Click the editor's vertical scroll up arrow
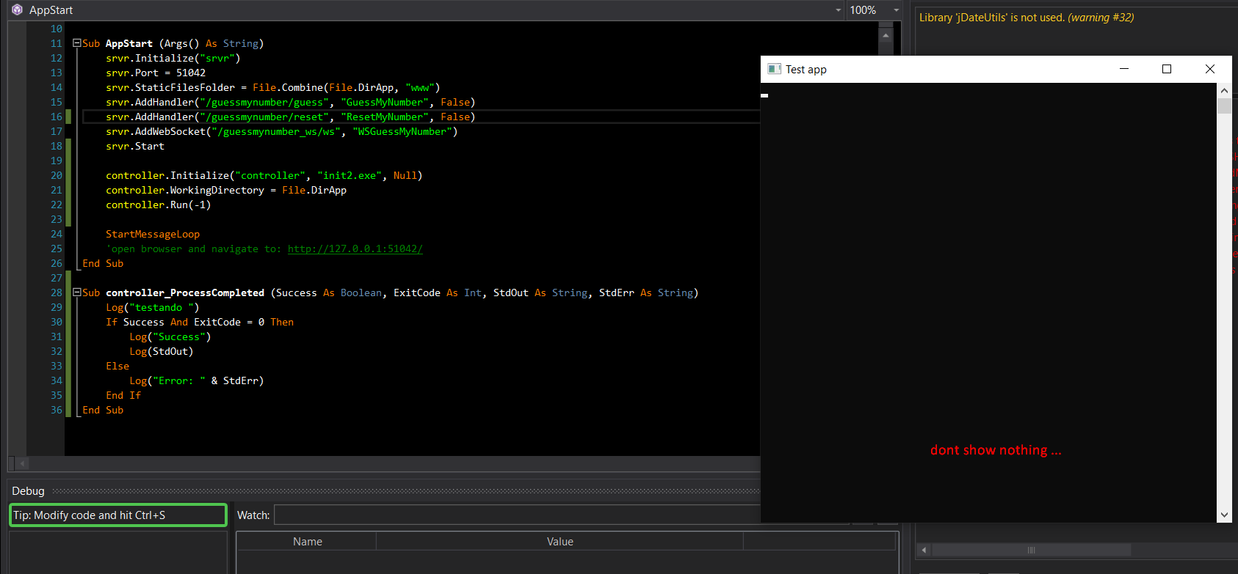The image size is (1238, 574). (886, 35)
